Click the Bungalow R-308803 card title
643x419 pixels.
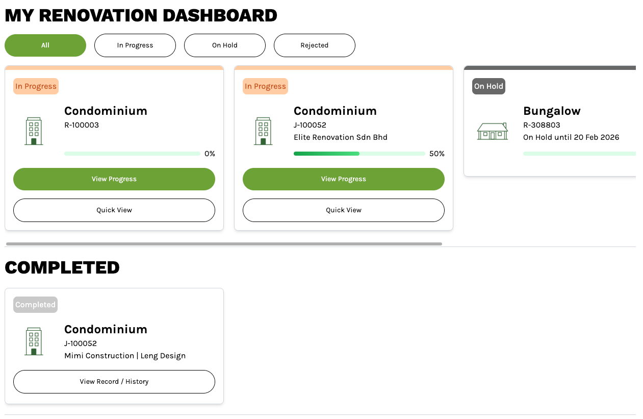(552, 111)
